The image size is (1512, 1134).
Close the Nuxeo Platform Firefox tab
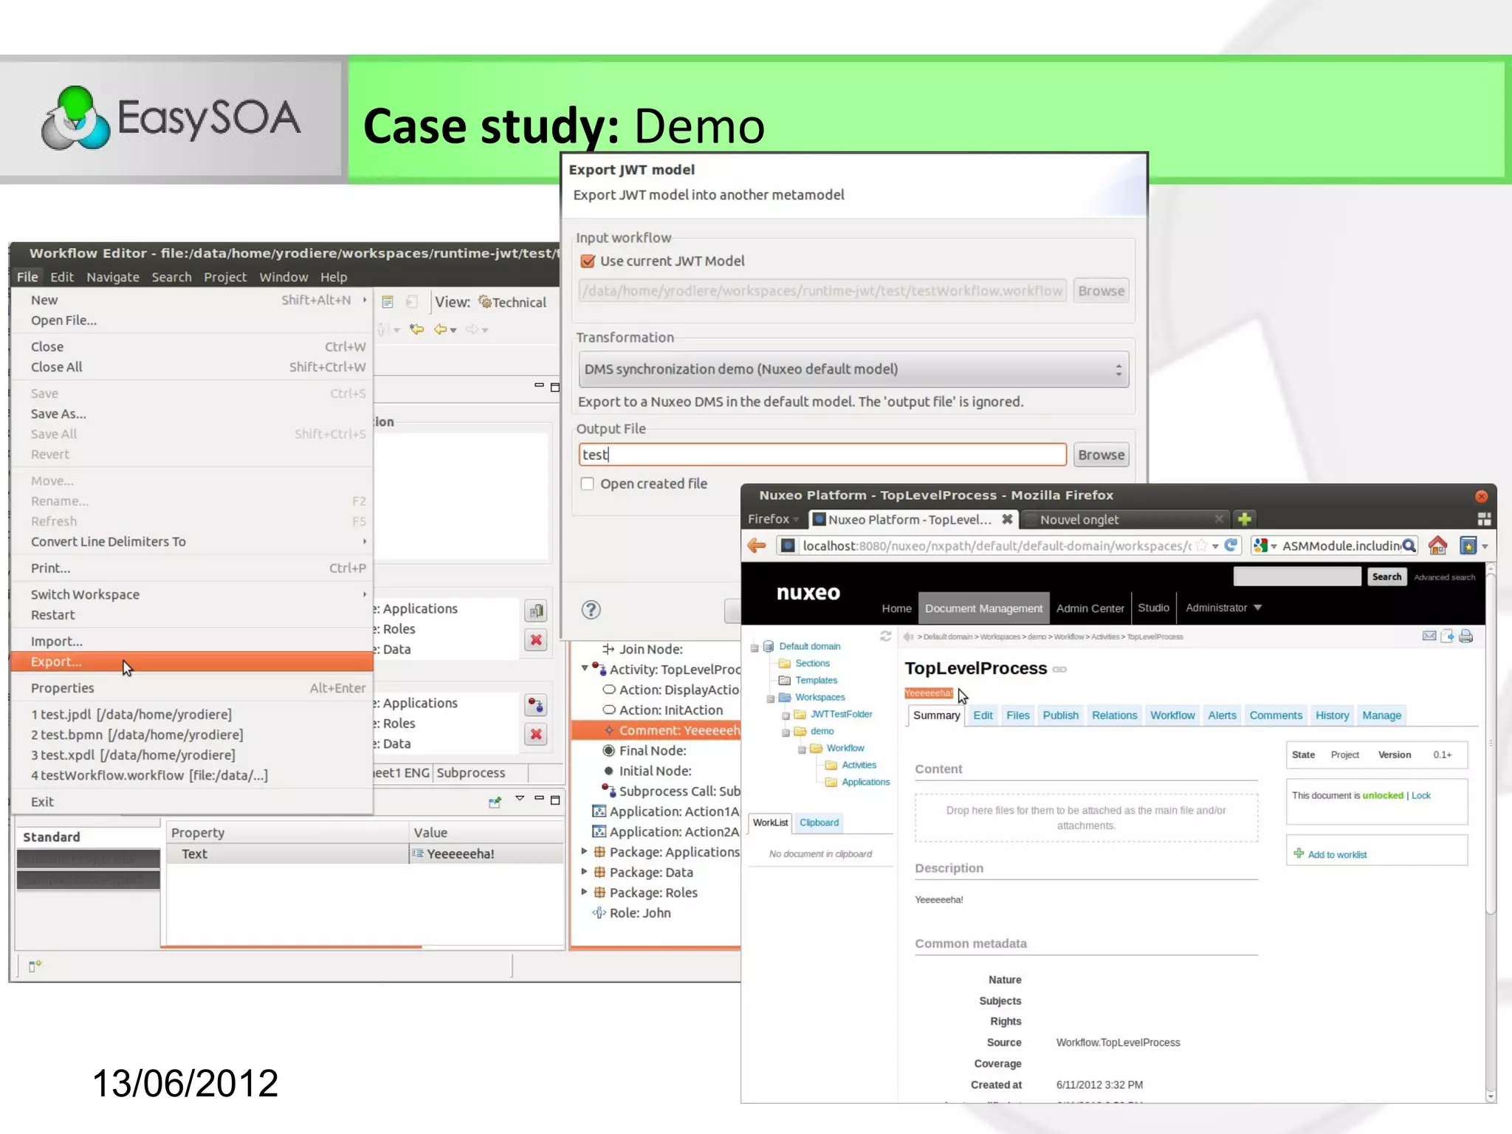point(1006,519)
